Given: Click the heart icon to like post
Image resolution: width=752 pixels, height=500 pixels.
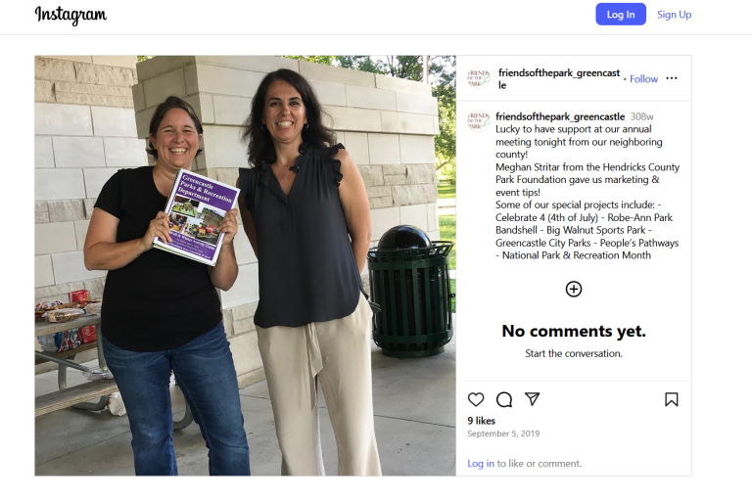Looking at the screenshot, I should coord(476,399).
